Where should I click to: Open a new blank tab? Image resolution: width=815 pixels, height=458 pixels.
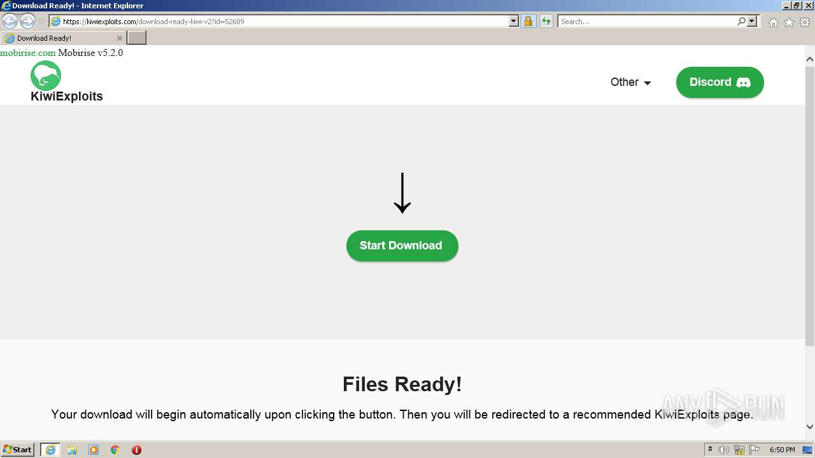click(x=137, y=38)
